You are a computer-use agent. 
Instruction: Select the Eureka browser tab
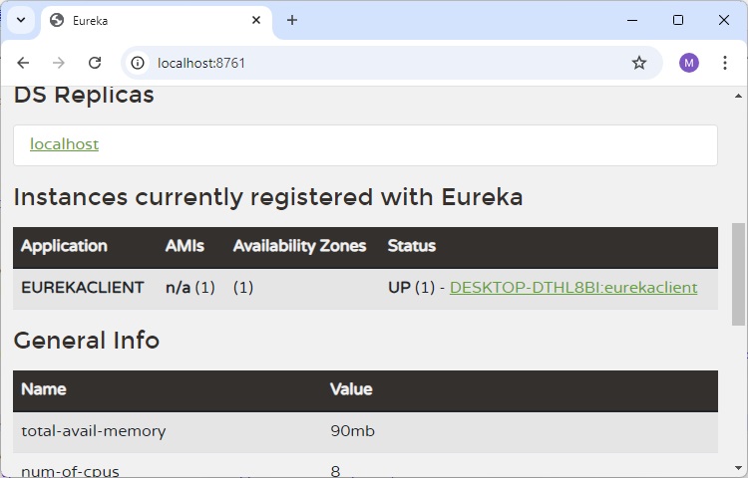coord(157,21)
